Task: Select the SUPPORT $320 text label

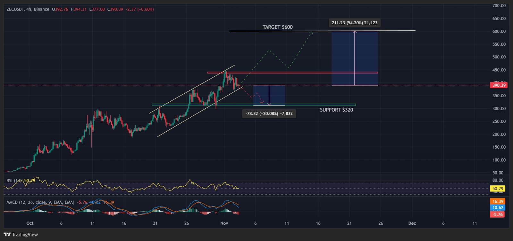Action: (336, 110)
